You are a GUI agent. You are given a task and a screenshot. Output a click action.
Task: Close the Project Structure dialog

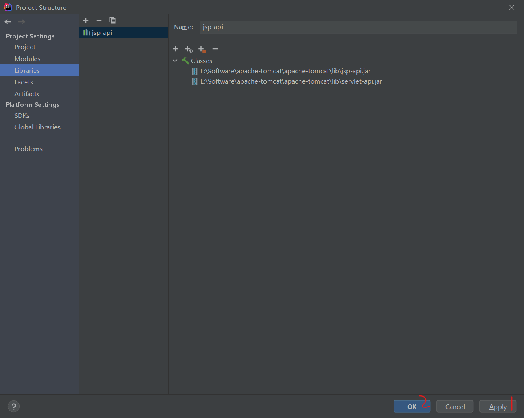[512, 7]
